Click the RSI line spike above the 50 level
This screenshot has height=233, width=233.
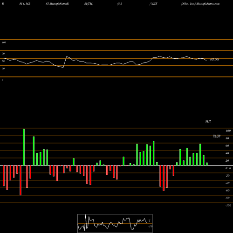(x=67, y=57)
